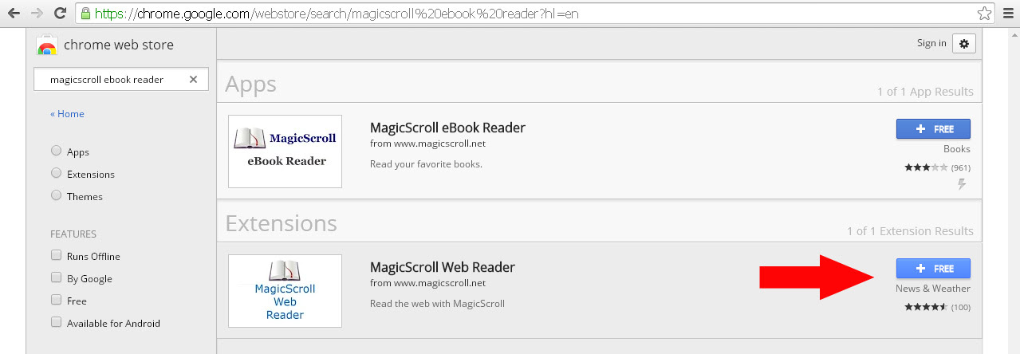
Task: Bookmark page with star icon
Action: [985, 14]
